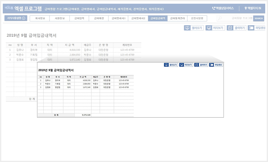Select the 급여대장 tab
Screen dimensions: 268x162
tap(98, 18)
